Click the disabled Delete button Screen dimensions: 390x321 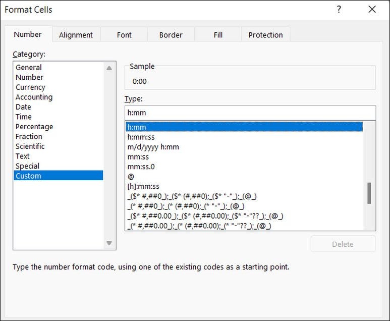(x=343, y=244)
